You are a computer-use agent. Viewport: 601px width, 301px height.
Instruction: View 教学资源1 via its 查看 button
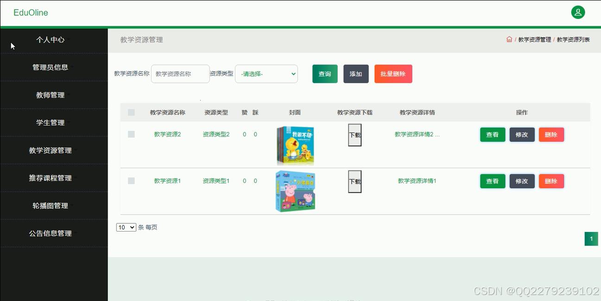tap(492, 181)
